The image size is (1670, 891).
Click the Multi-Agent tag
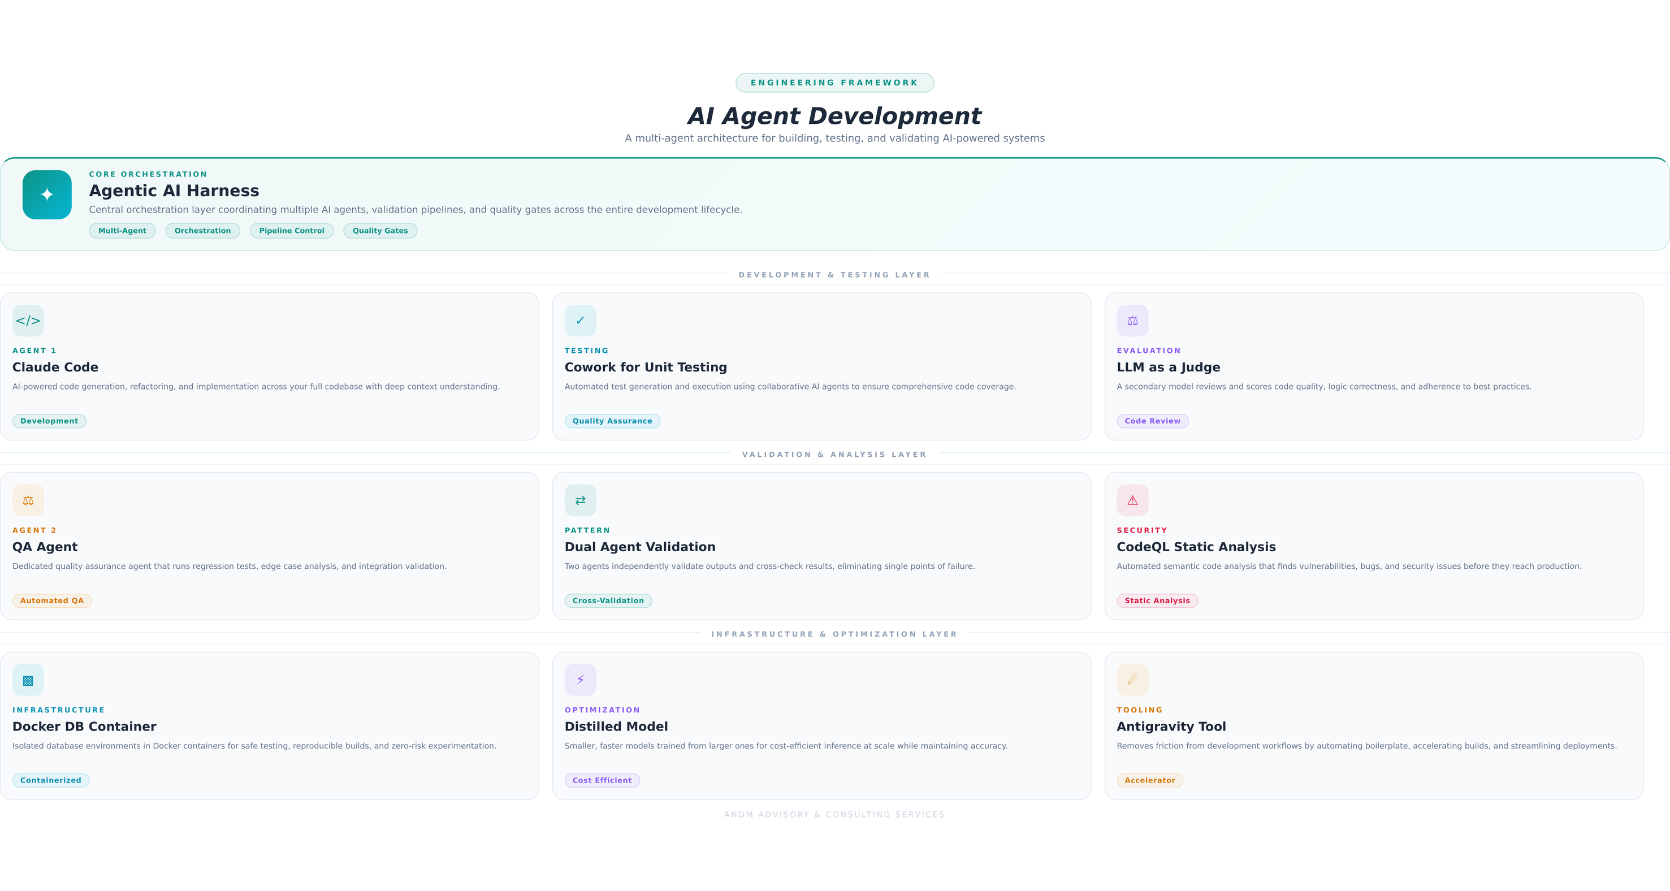(122, 230)
